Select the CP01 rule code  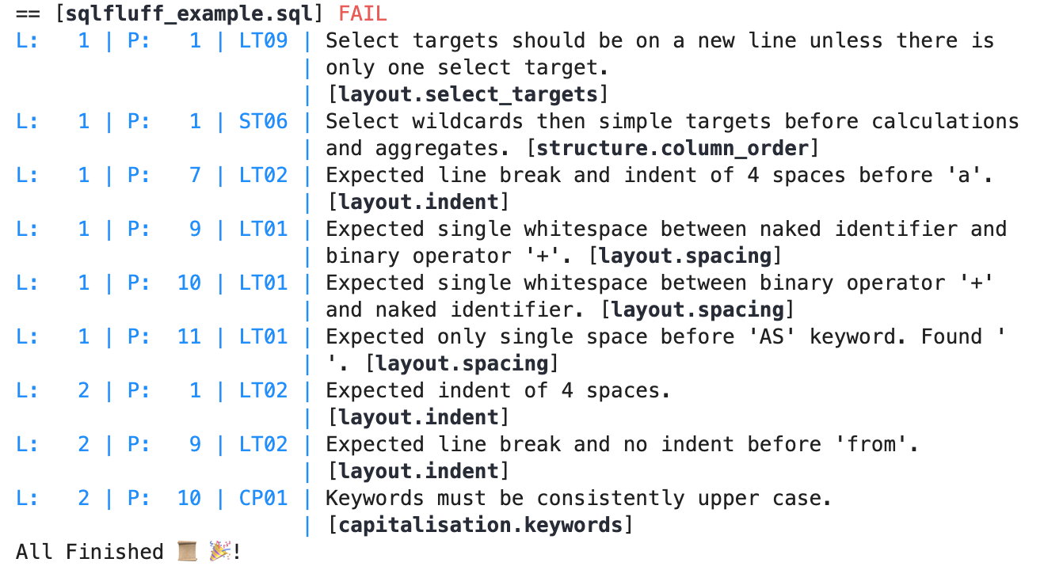tap(263, 498)
